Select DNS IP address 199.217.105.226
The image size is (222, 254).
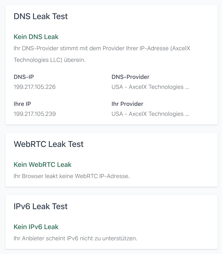[35, 87]
